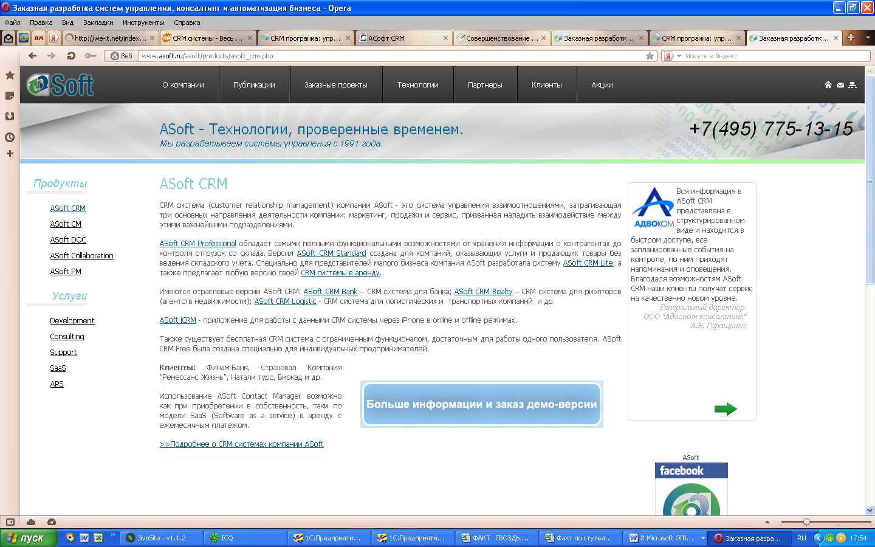Viewport: 875px width, 547px height.
Task: Expand hidden quick launch items chevron
Action: [113, 535]
